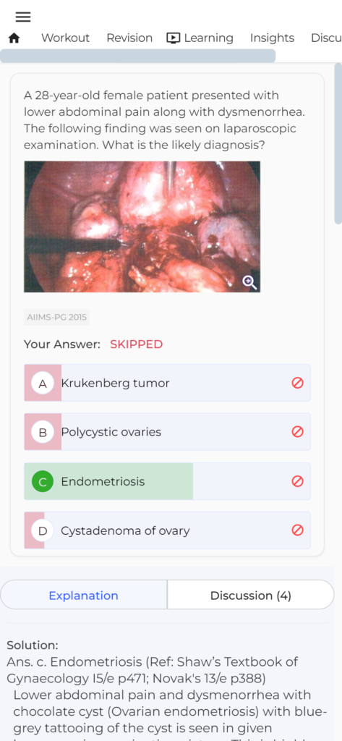This screenshot has width=342, height=741.
Task: Open Discussion (4) section
Action: (x=251, y=596)
